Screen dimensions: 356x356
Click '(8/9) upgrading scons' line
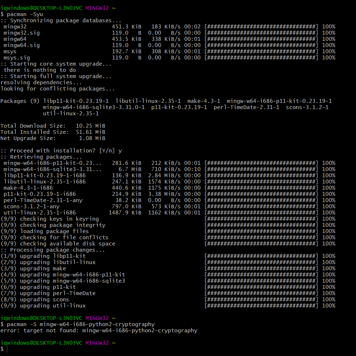point(35,300)
